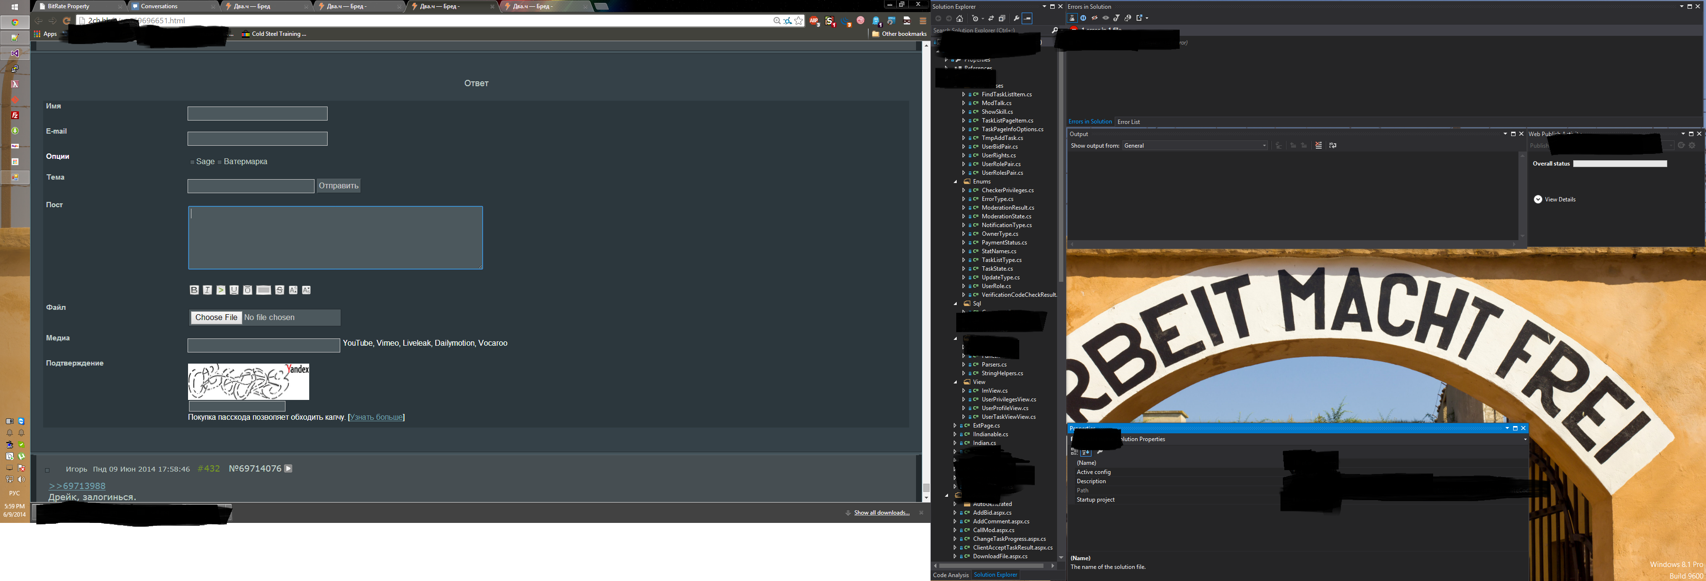Screen dimensions: 1706x581
Task: Select the Errors in Solution tab
Action: tap(1090, 122)
